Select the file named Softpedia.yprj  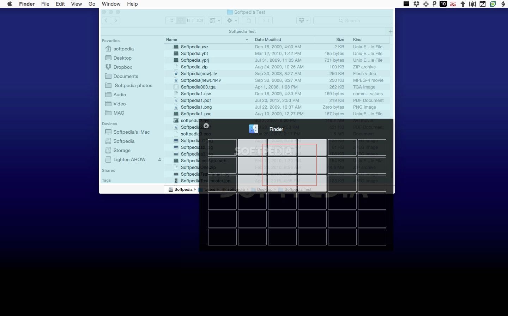[195, 60]
